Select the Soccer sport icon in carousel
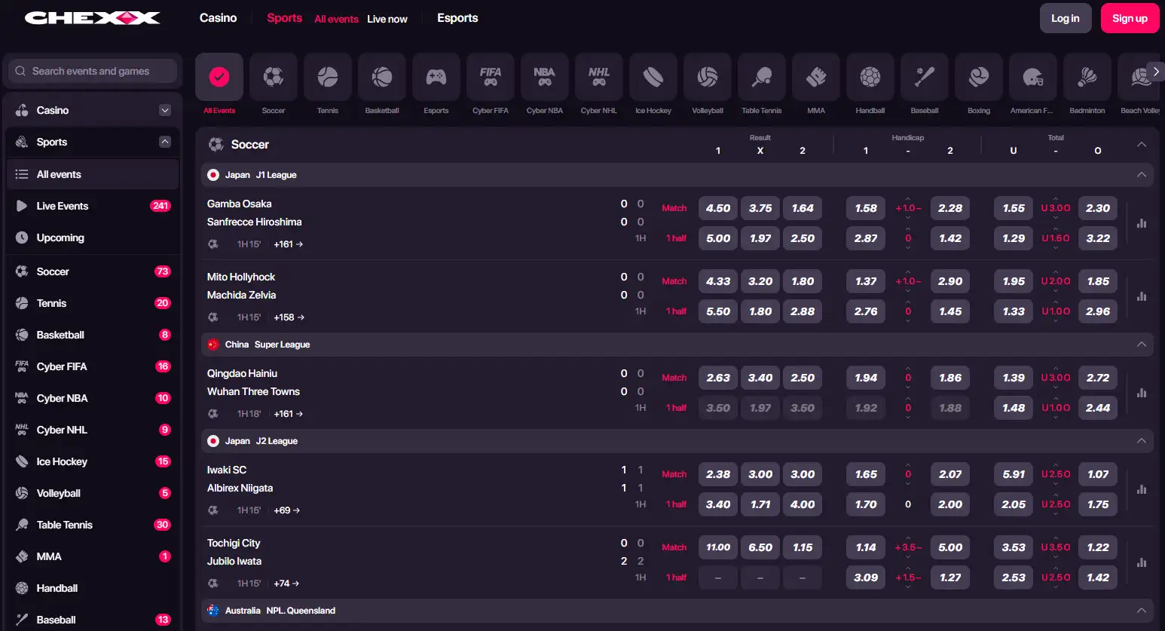1165x631 pixels. click(274, 77)
